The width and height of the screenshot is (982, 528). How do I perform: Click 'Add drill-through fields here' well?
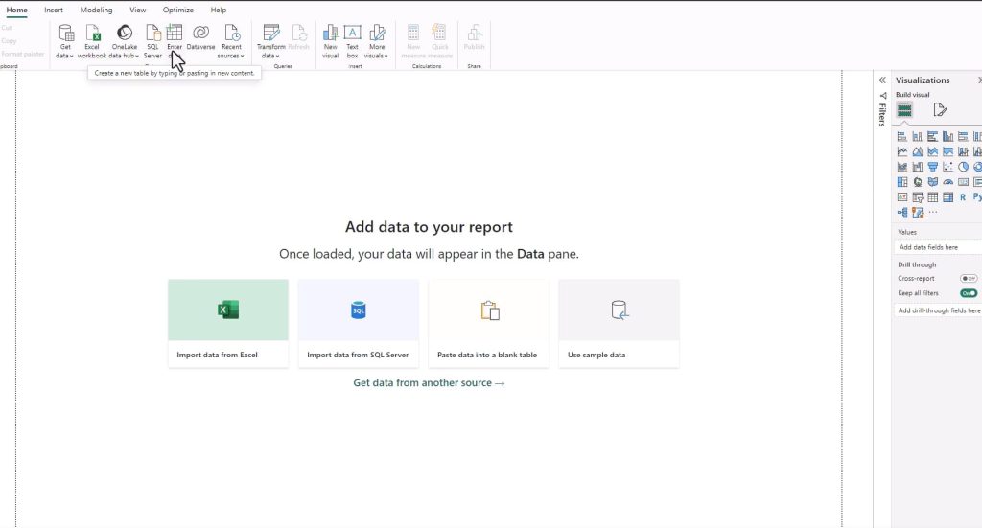[938, 310]
